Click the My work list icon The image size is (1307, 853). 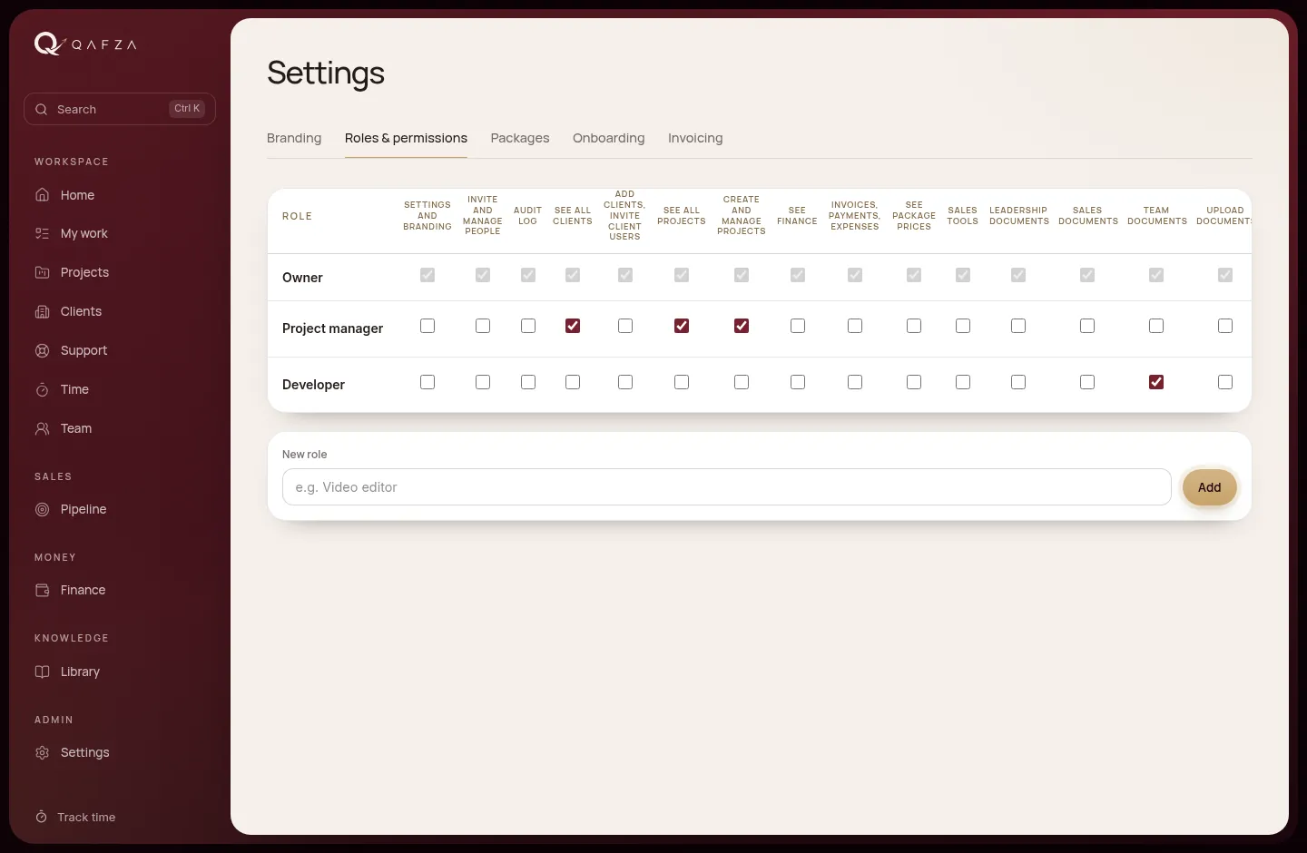pos(42,233)
